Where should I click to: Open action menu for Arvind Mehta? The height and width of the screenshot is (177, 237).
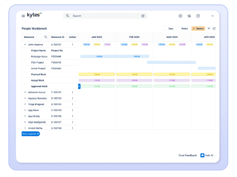(72, 128)
